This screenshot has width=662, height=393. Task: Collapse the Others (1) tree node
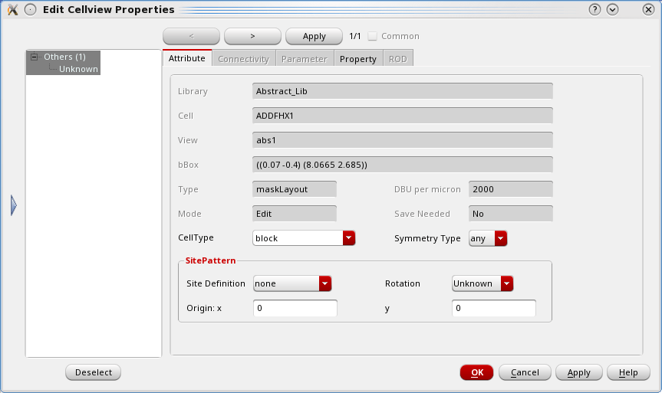point(35,57)
